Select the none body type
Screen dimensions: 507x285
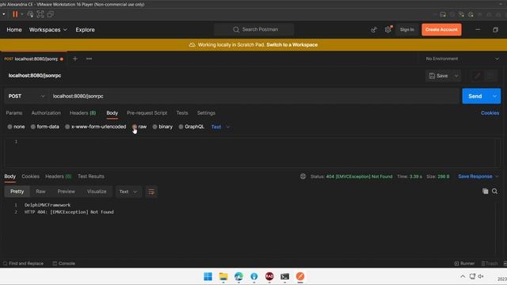[x=16, y=127]
